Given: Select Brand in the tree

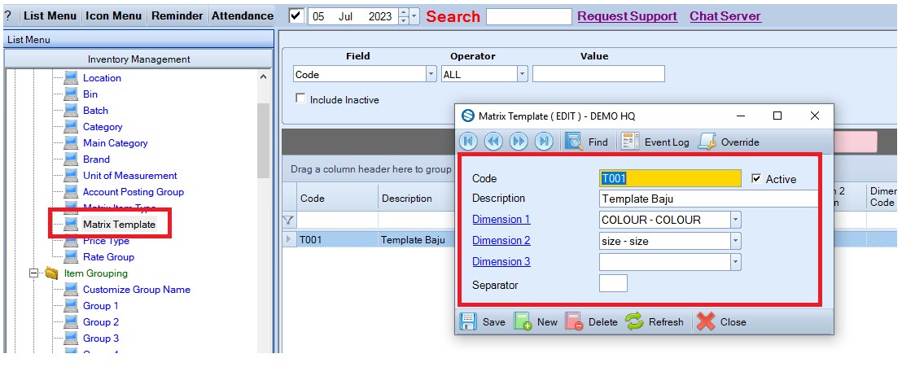Looking at the screenshot, I should [96, 159].
